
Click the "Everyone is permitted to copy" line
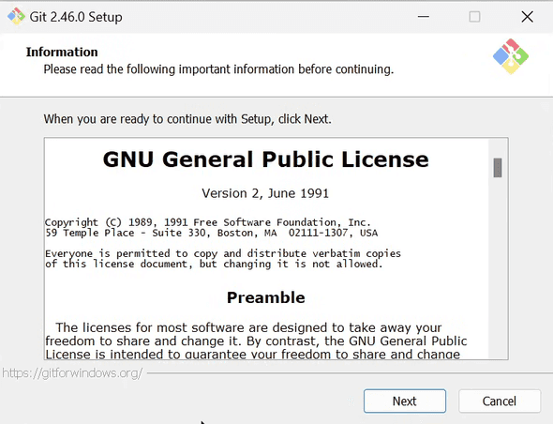(x=223, y=253)
